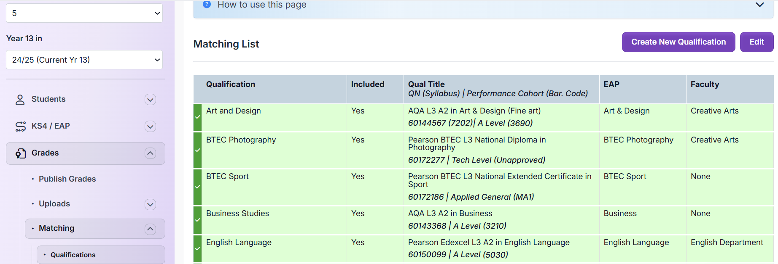Open Publish Grades menu item
The width and height of the screenshot is (778, 264).
point(67,179)
